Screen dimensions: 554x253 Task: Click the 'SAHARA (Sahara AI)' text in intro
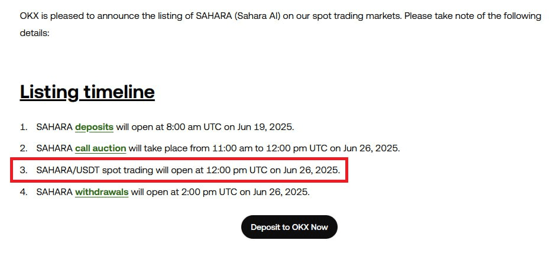(x=238, y=16)
